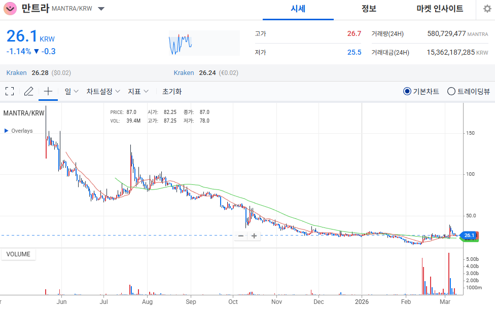Click the second Kraken link (EUR price)
This screenshot has height=309, width=495.
184,73
